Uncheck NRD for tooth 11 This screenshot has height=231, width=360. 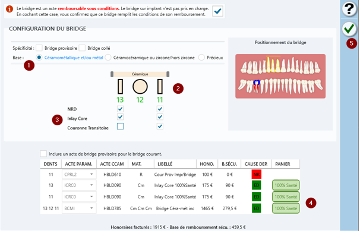tap(160, 109)
